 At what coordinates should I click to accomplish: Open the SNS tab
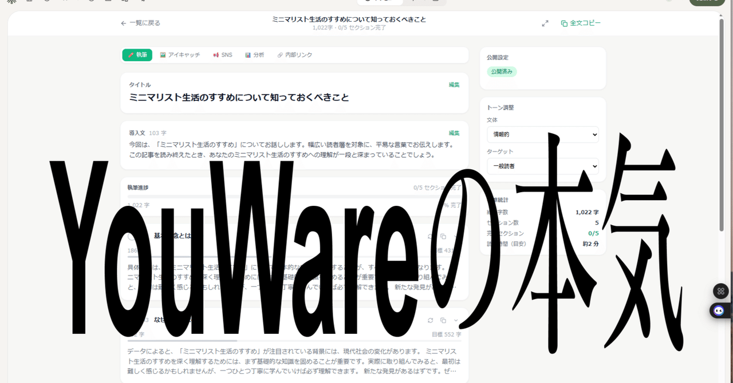pos(223,54)
